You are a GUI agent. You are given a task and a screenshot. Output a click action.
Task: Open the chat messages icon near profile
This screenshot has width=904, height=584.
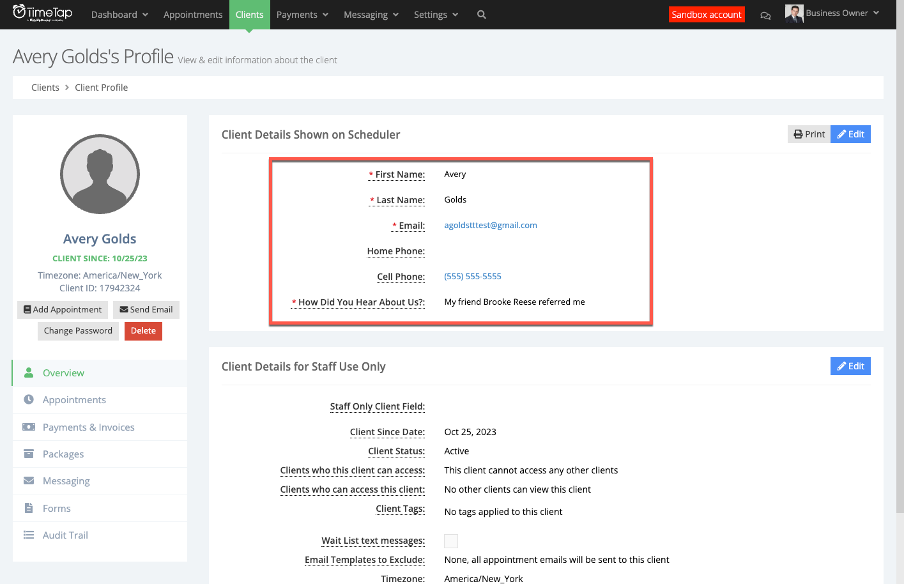pos(765,15)
